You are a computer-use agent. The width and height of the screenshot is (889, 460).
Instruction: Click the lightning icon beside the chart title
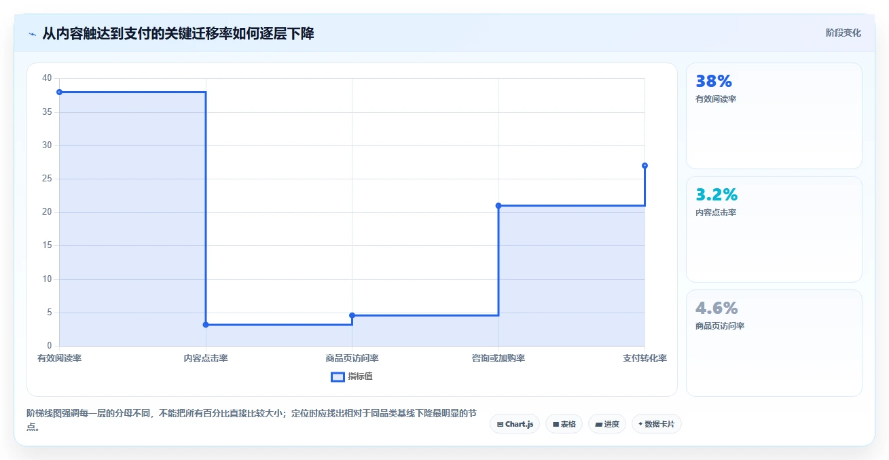tap(33, 34)
